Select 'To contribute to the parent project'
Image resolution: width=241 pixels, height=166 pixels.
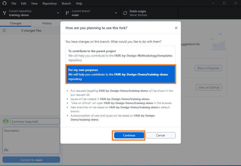(121, 56)
